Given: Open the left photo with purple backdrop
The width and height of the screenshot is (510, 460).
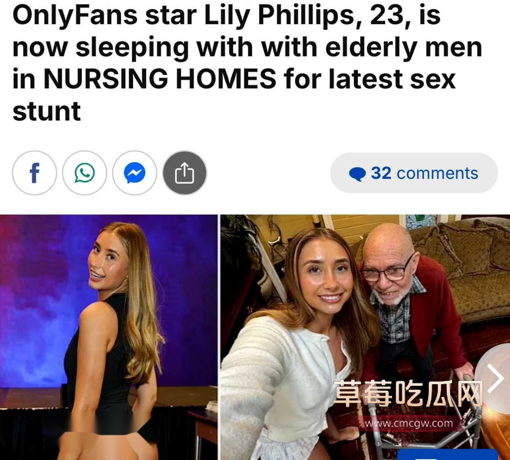Looking at the screenshot, I should [x=109, y=337].
